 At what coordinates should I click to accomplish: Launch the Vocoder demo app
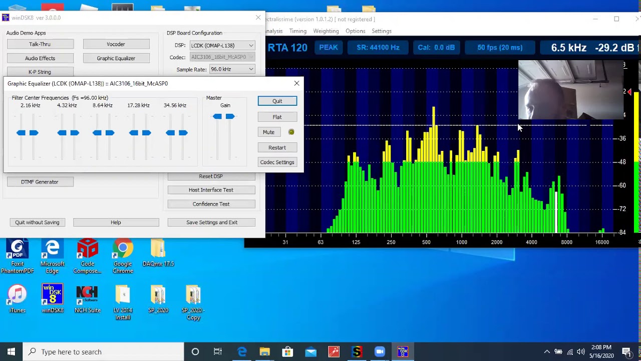116,44
